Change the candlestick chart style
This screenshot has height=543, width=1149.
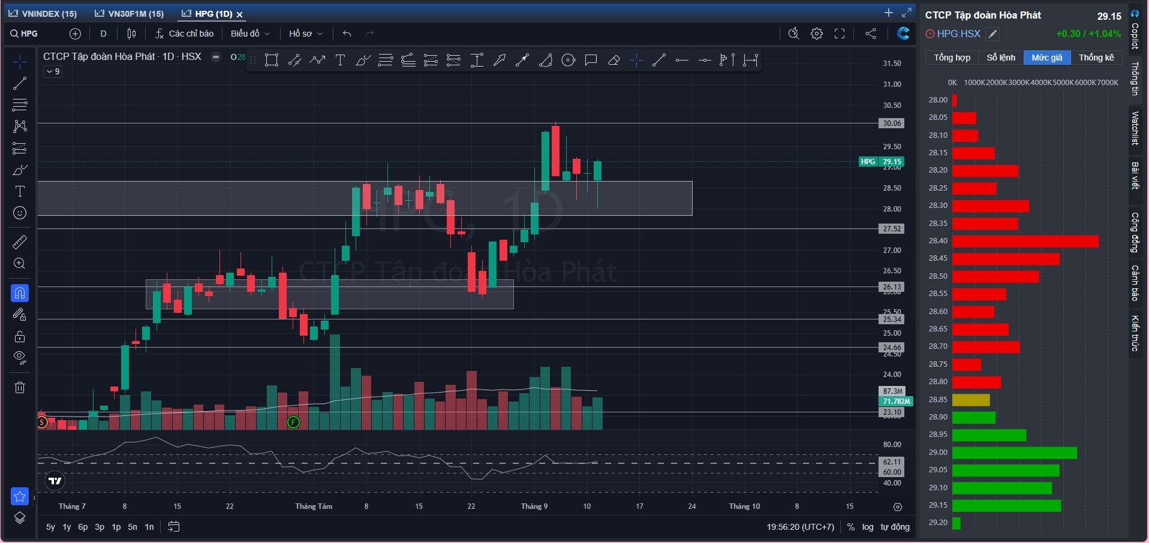click(x=131, y=34)
